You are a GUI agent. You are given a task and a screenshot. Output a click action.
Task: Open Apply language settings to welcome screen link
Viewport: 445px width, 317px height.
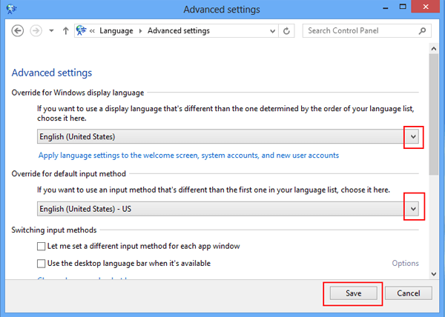tap(188, 156)
